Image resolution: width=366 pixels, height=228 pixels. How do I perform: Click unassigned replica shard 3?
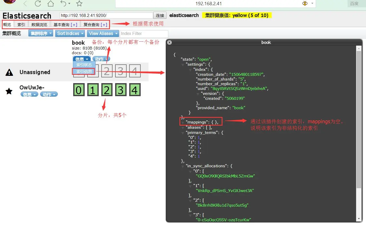click(x=121, y=71)
